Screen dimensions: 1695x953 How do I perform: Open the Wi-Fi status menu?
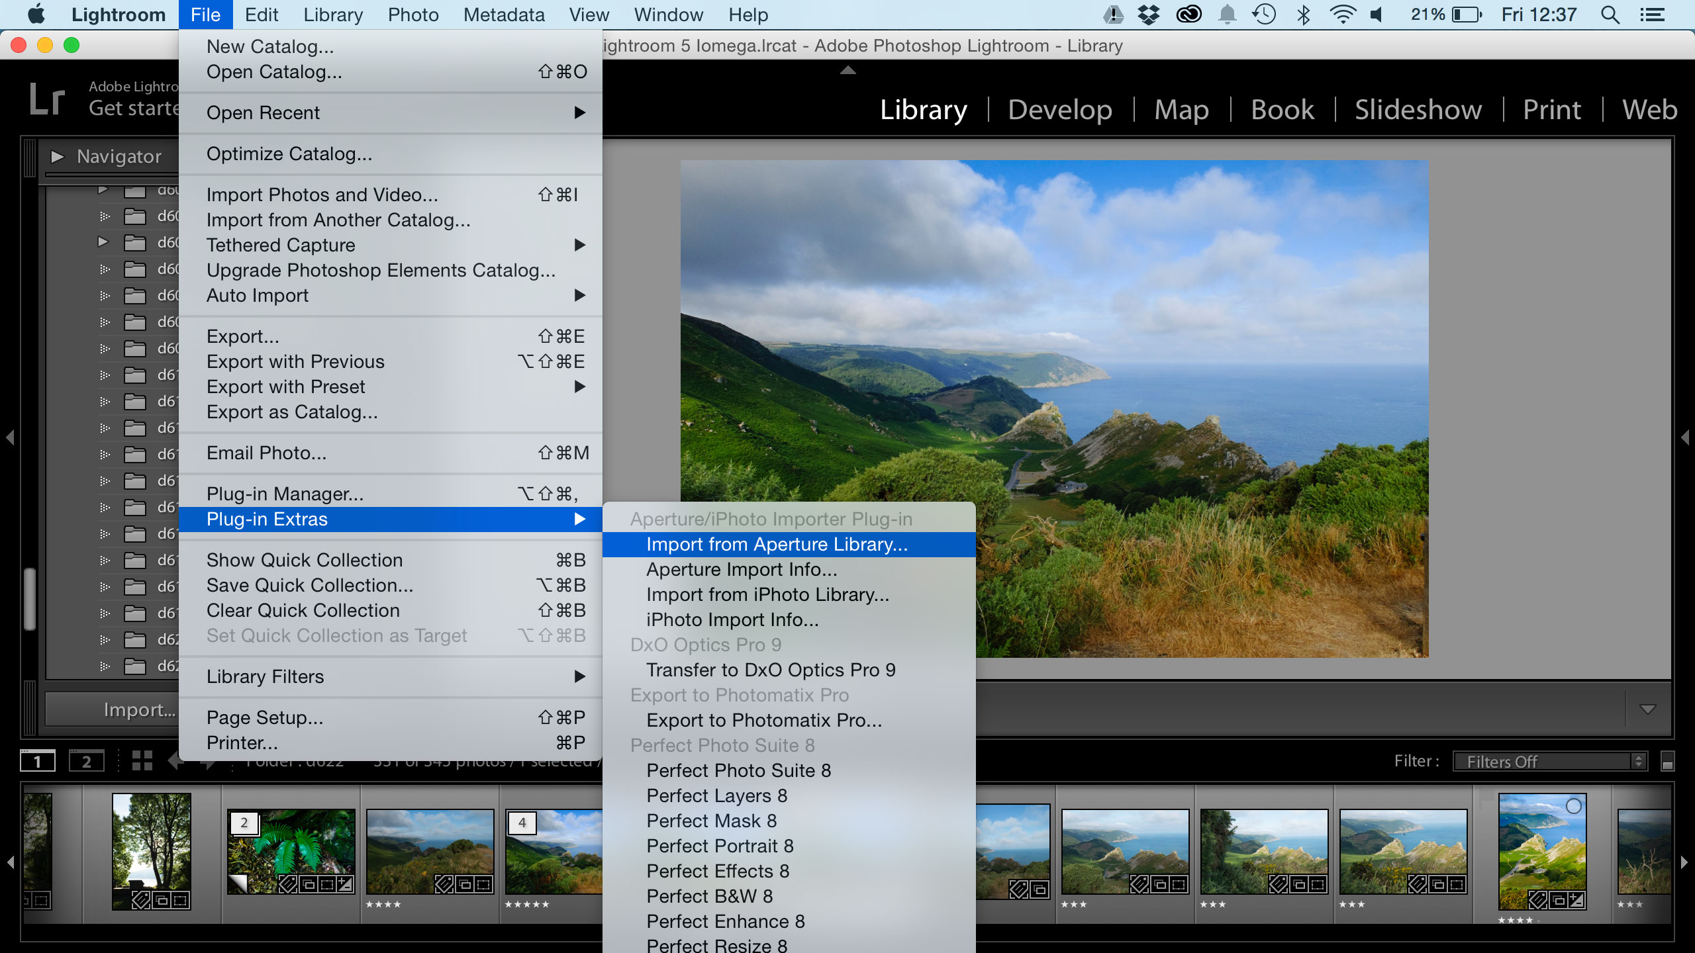(x=1342, y=15)
